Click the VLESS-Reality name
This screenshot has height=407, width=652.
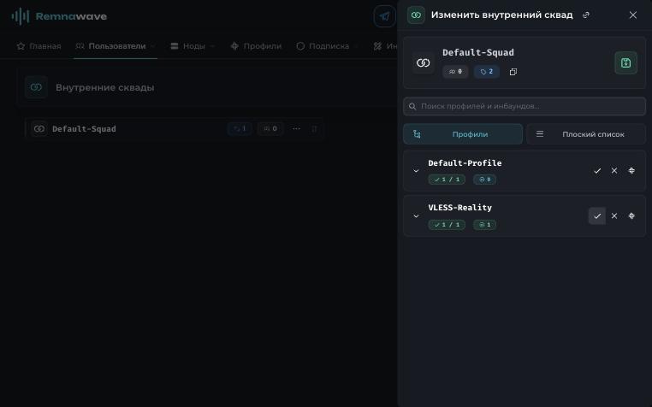tap(459, 208)
